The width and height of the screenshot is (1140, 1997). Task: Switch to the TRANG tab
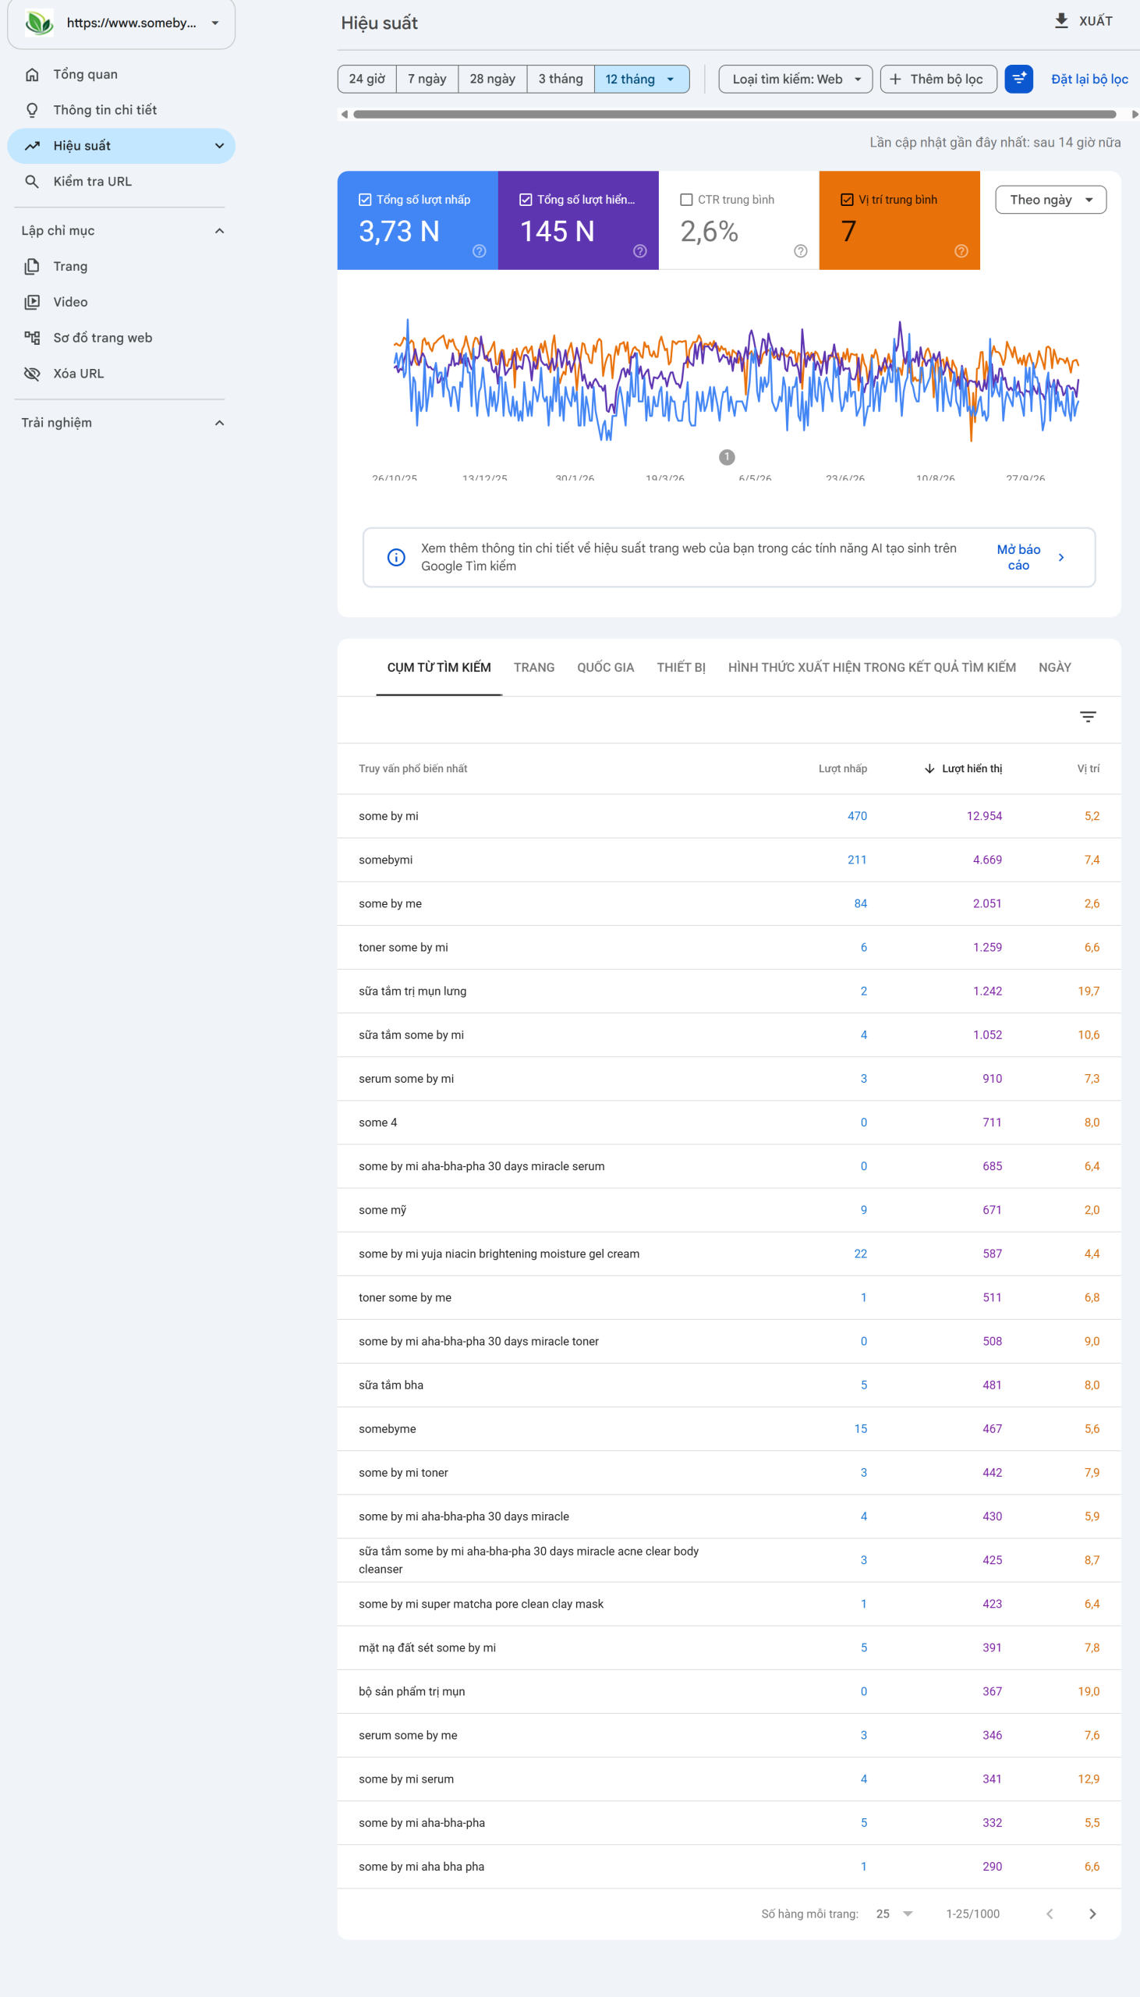[x=534, y=668]
